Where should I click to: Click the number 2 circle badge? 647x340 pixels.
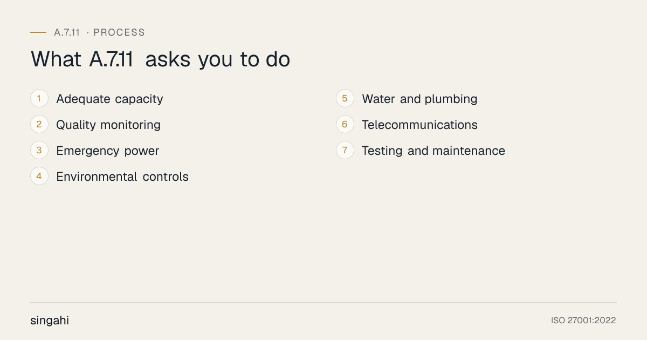[x=39, y=125]
